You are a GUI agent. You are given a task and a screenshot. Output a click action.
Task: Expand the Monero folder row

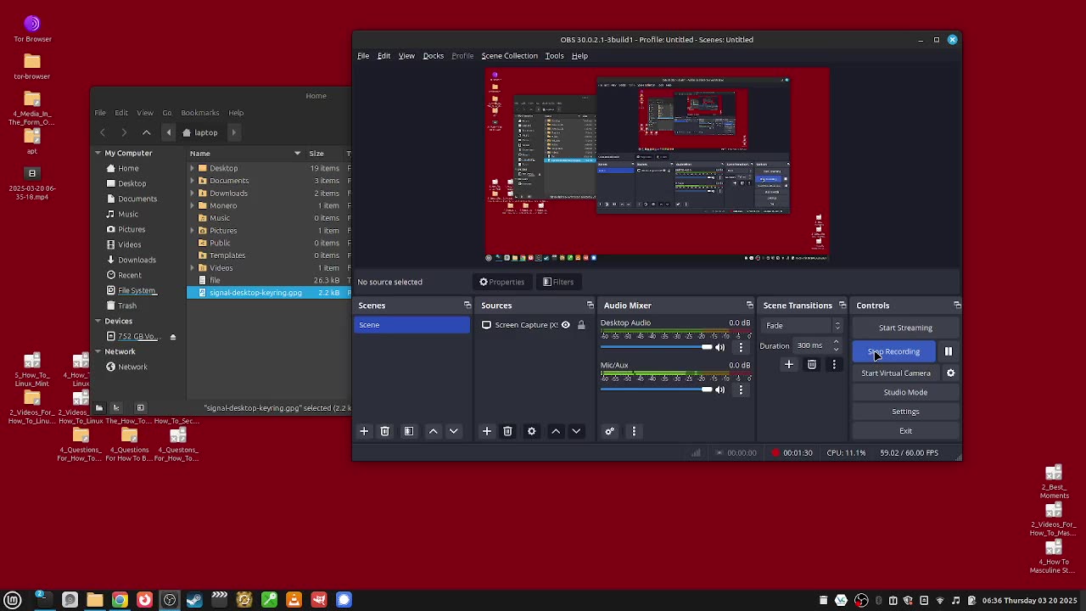[193, 205]
